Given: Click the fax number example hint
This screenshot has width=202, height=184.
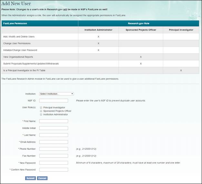Looking at the screenshot, I should pos(86,156).
